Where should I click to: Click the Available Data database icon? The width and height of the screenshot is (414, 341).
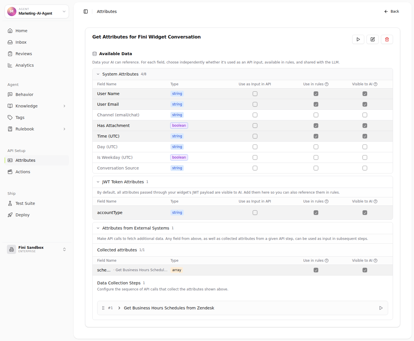[95, 54]
